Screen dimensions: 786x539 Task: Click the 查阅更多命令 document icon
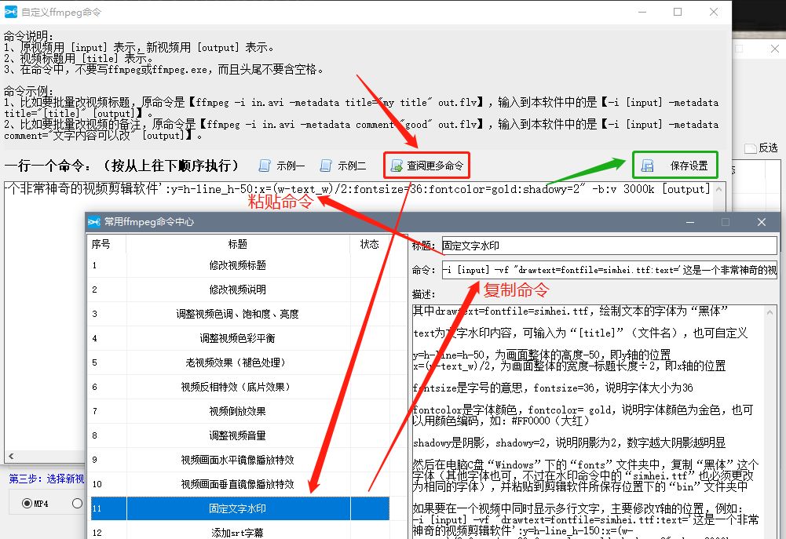(397, 166)
